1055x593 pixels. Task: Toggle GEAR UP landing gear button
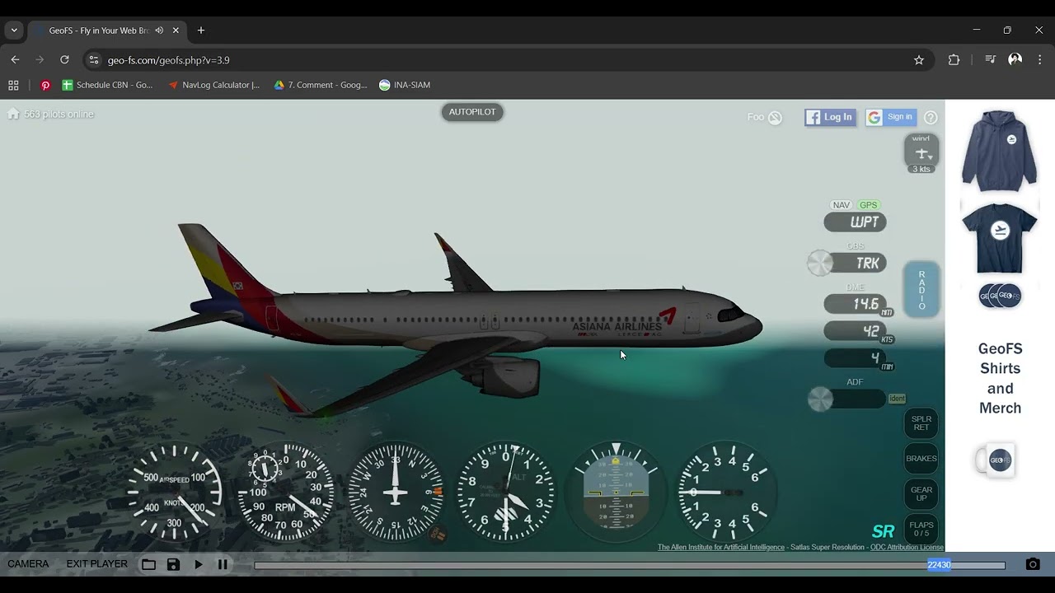coord(921,494)
